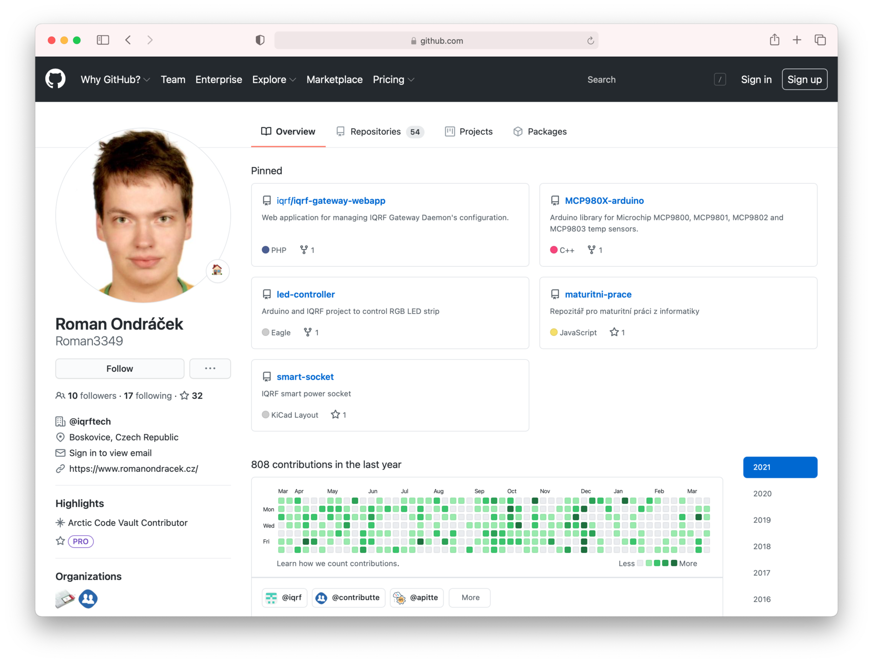
Task: Click the GitHub Search field
Action: 655,80
